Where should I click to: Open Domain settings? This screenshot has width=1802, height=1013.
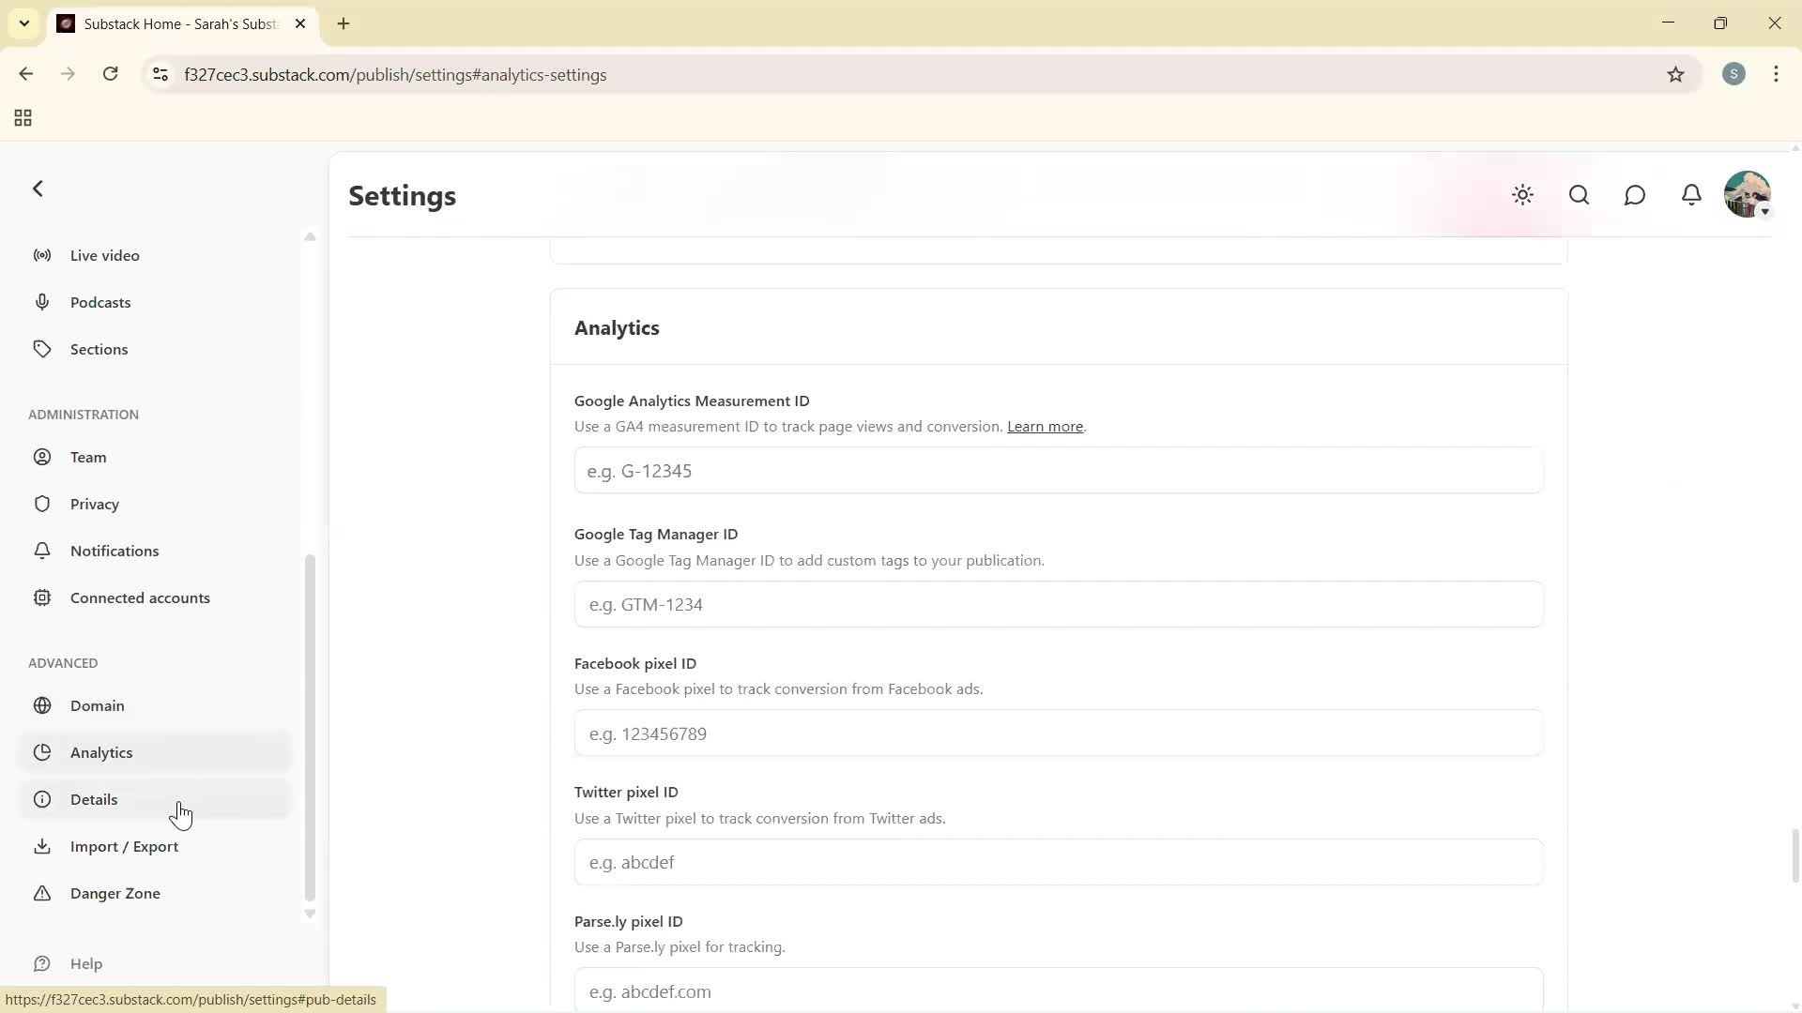97,705
